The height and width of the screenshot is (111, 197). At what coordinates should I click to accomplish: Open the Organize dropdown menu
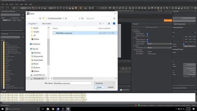coord(33,23)
